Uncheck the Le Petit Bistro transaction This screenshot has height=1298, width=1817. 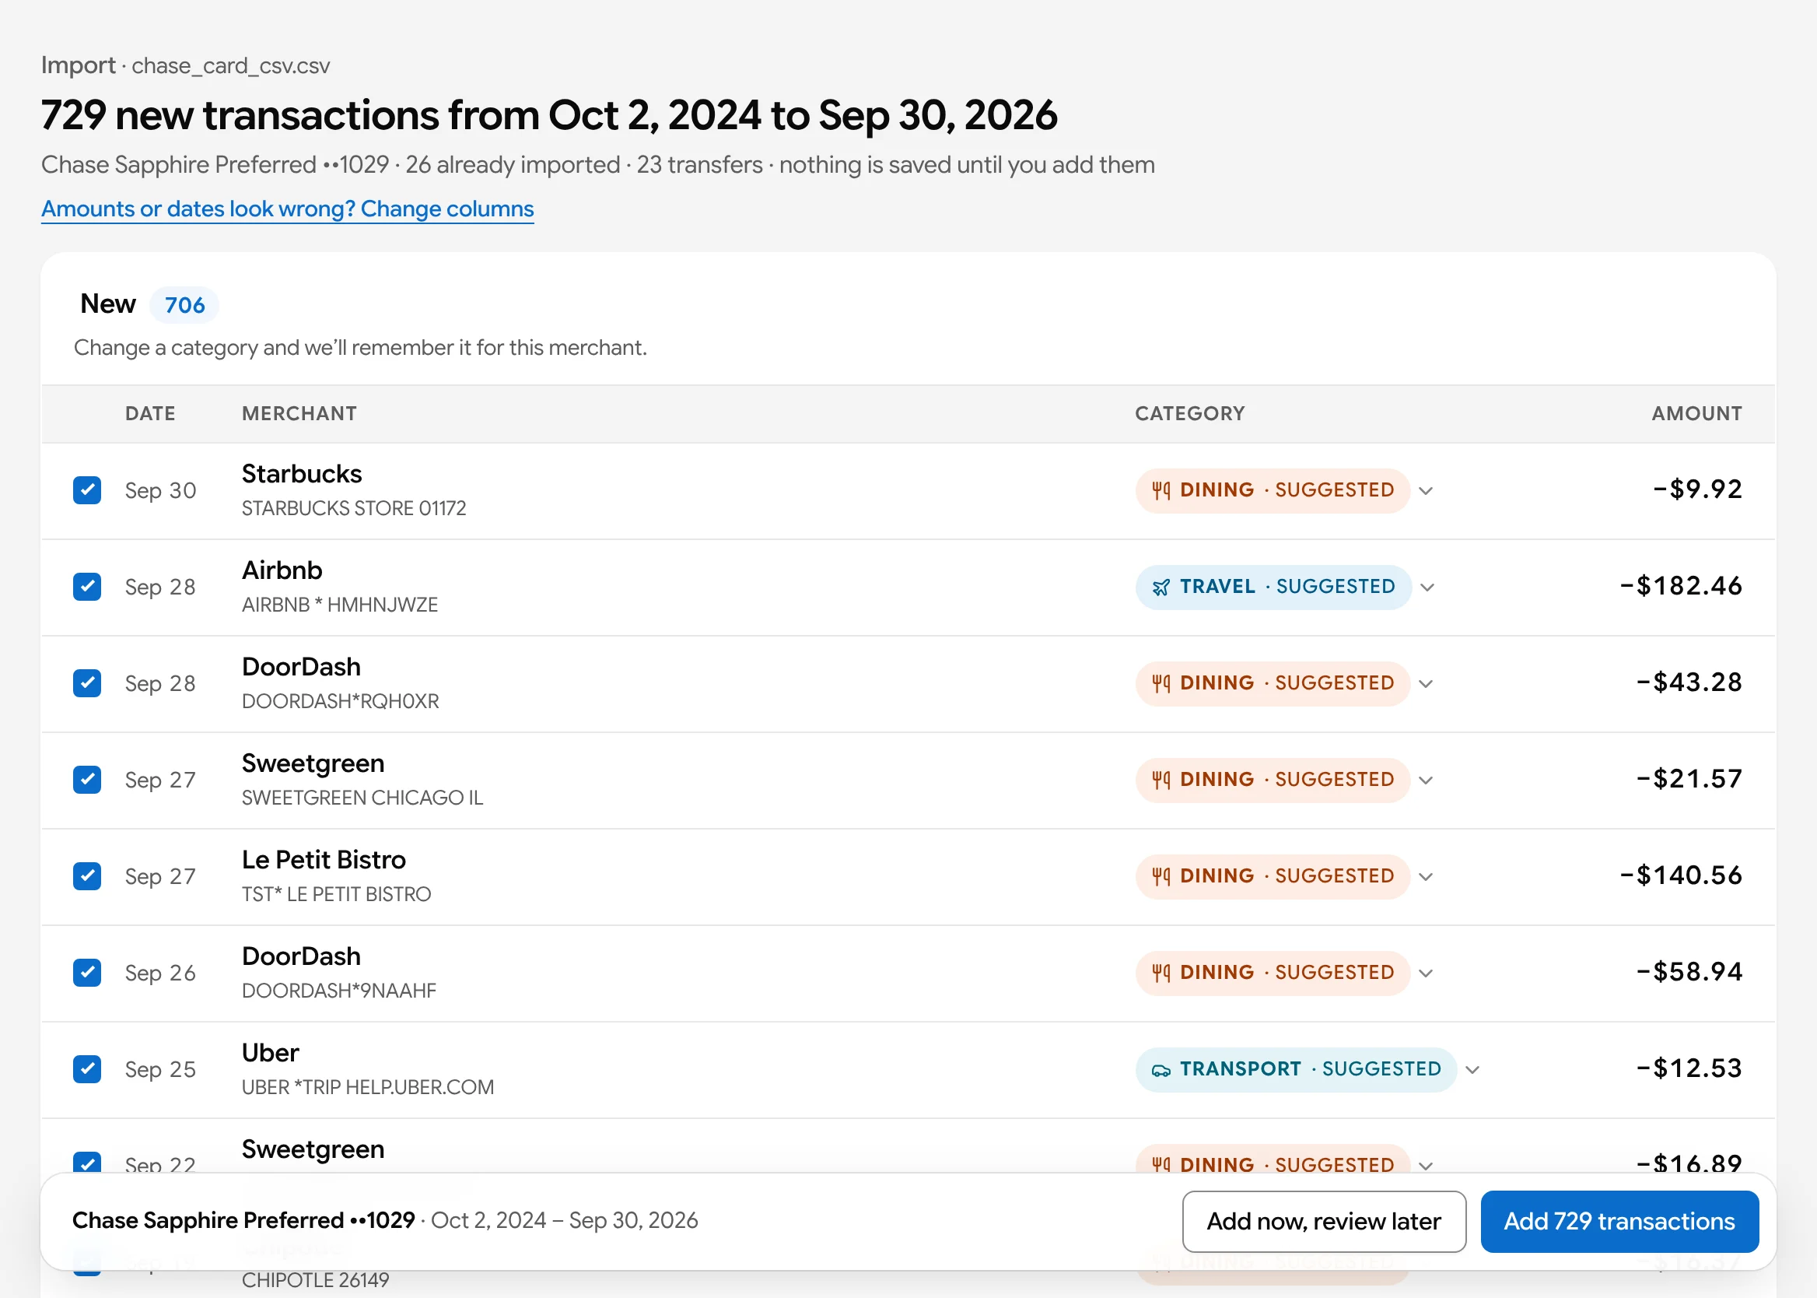[87, 876]
